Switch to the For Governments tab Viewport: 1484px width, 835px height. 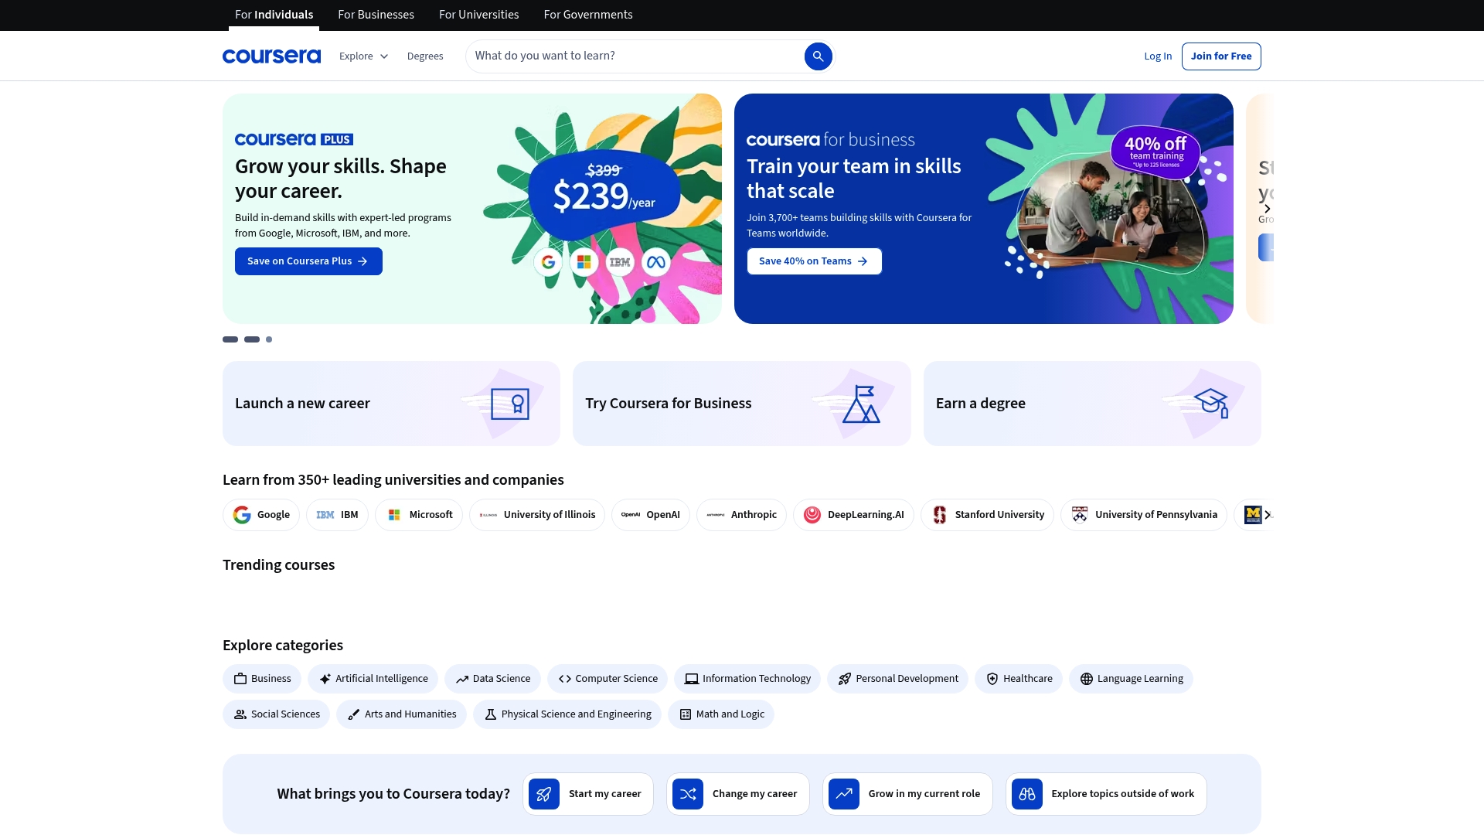click(x=588, y=15)
